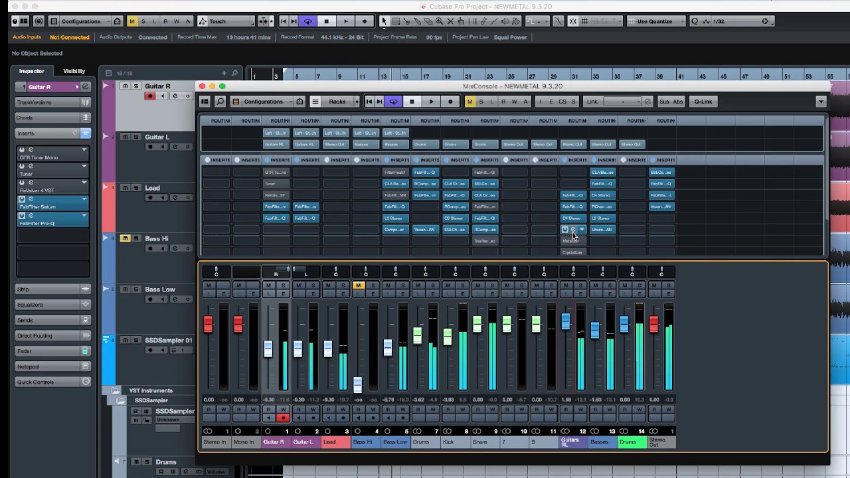This screenshot has width=850, height=478.
Task: Open the Strip section in Inspector
Action: click(x=52, y=289)
